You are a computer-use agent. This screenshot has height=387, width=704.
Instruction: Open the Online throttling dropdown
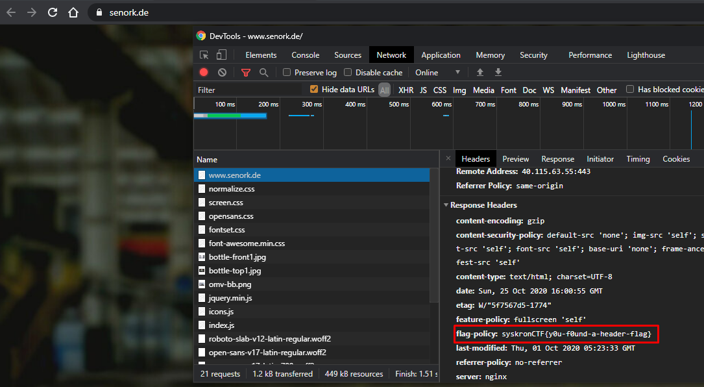click(437, 72)
